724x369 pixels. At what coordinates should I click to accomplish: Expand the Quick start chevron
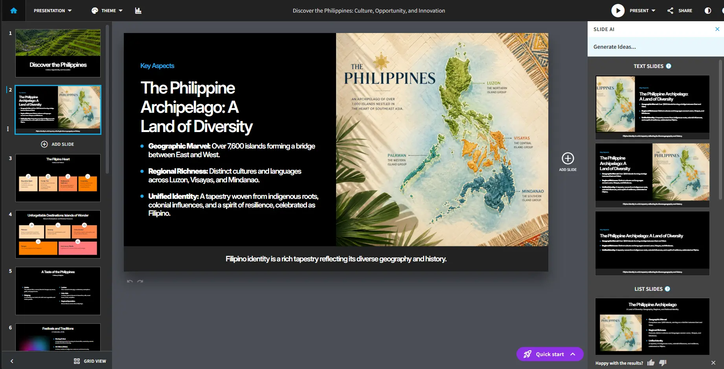tap(573, 354)
